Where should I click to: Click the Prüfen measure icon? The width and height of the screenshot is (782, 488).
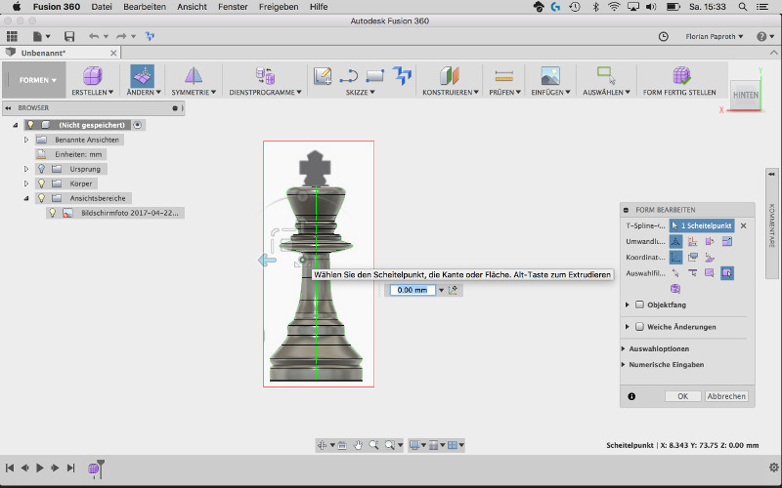click(x=503, y=75)
